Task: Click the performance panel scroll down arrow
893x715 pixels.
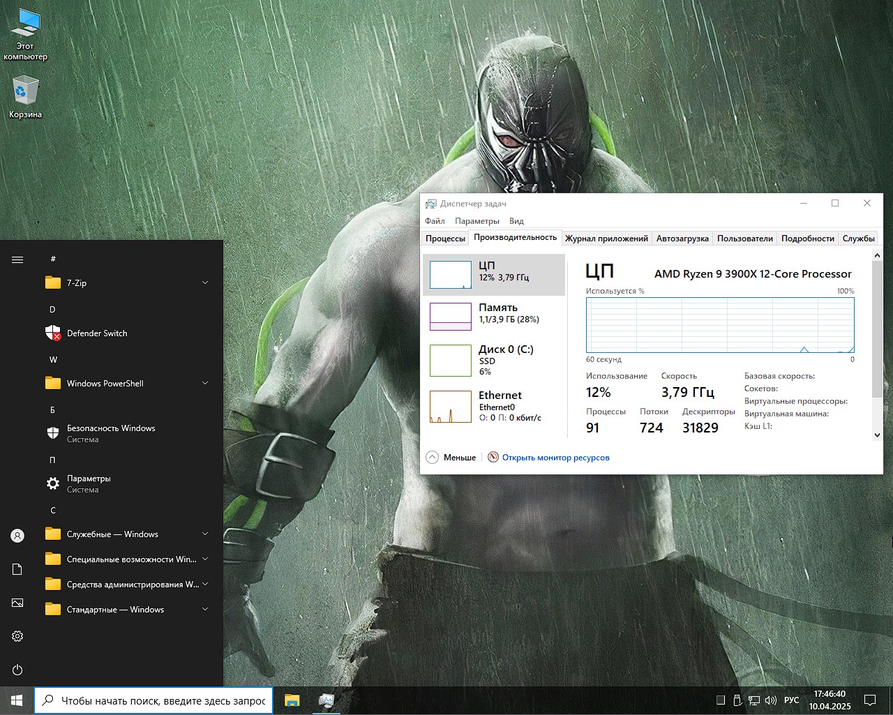Action: pyautogui.click(x=877, y=435)
